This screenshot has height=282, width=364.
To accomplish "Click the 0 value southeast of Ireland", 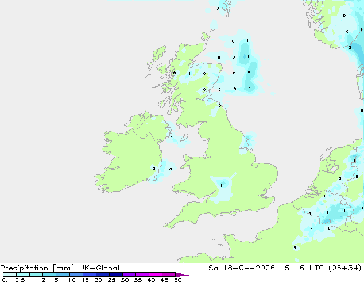I will coord(171,169).
